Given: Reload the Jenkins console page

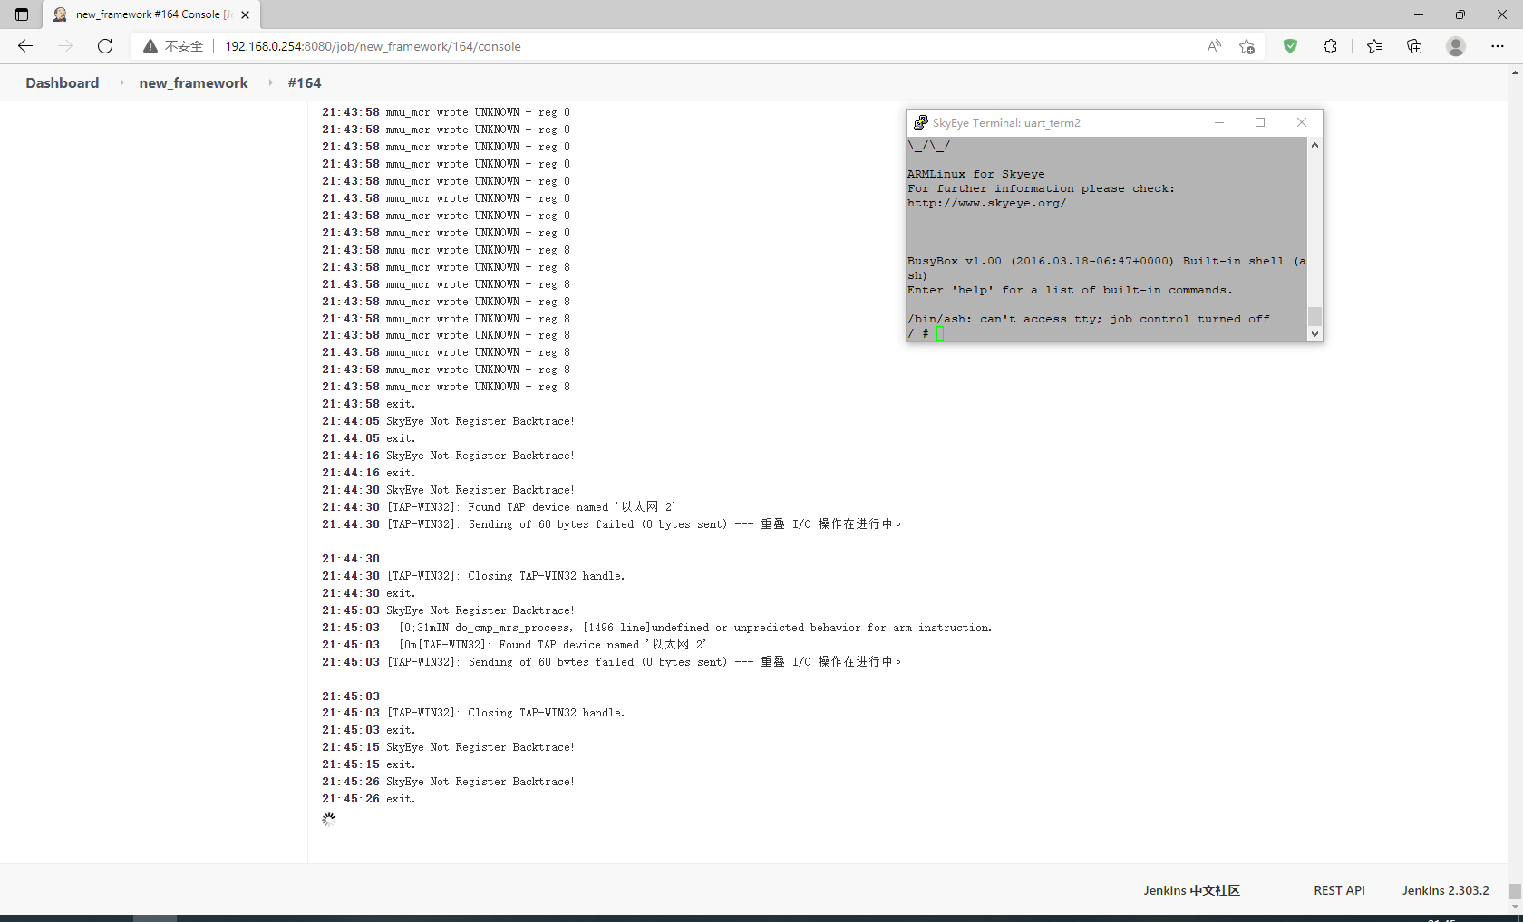Looking at the screenshot, I should 105,46.
